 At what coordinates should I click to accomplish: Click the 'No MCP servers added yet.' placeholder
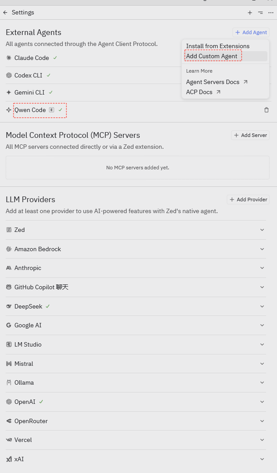pyautogui.click(x=138, y=168)
